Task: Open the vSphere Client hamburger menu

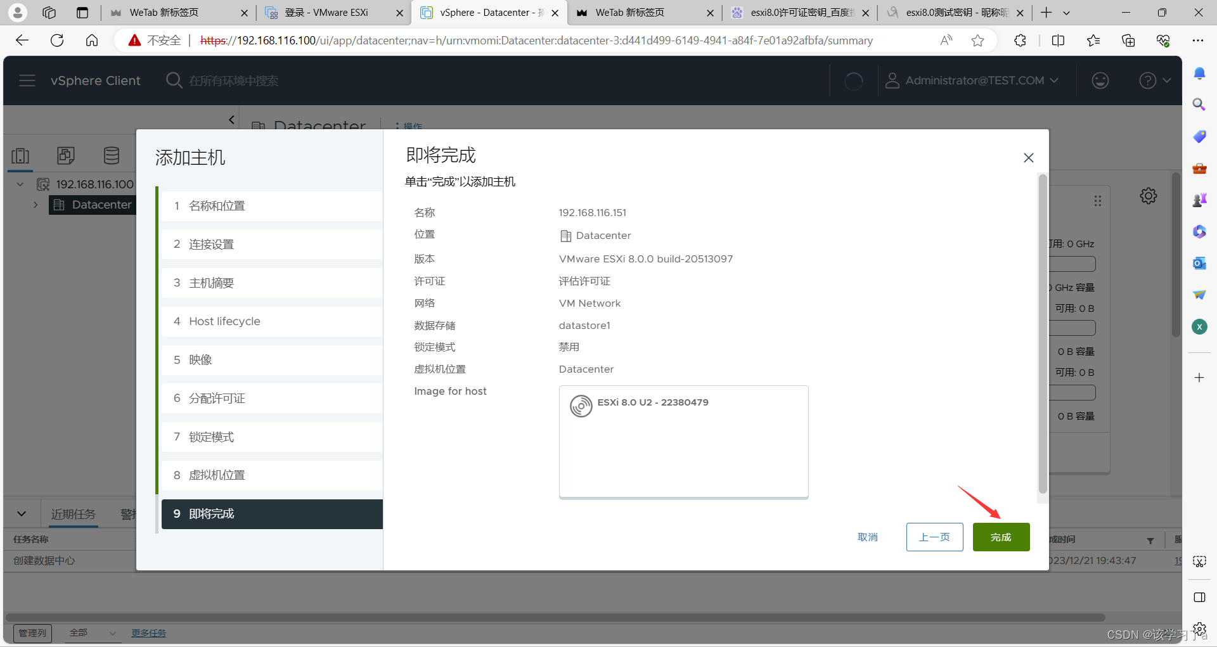Action: point(27,80)
